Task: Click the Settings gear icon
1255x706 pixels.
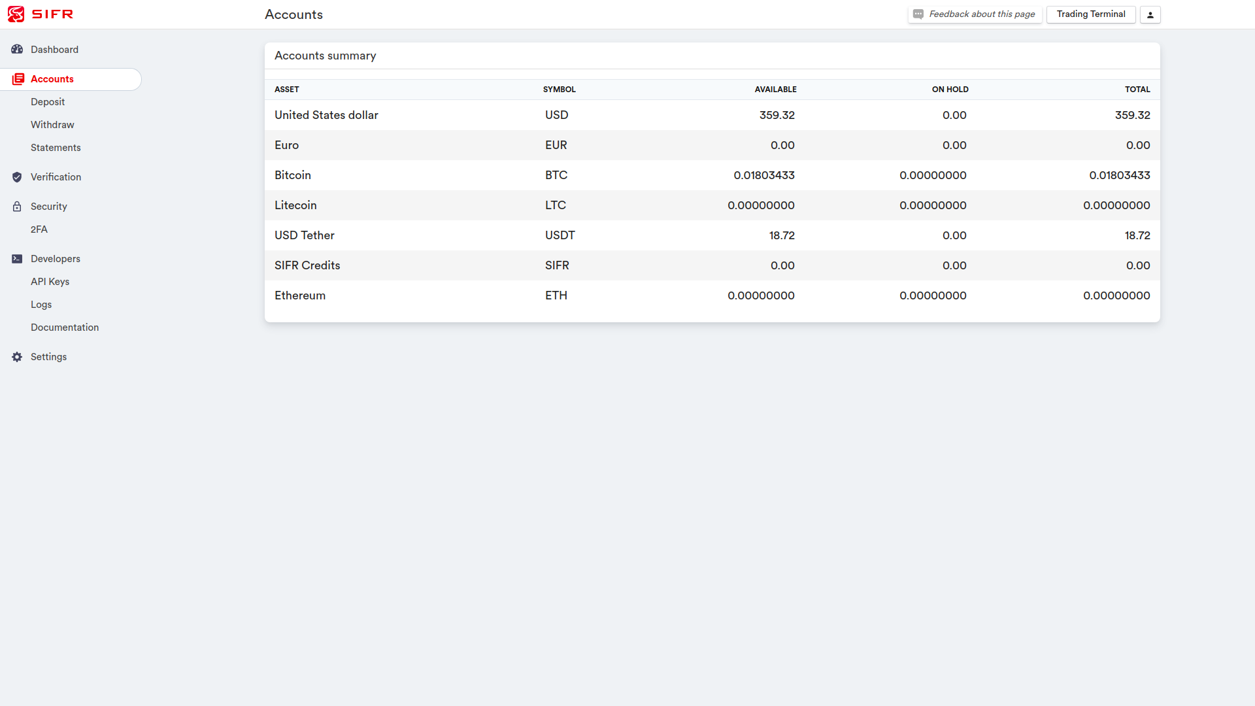Action: click(x=17, y=357)
